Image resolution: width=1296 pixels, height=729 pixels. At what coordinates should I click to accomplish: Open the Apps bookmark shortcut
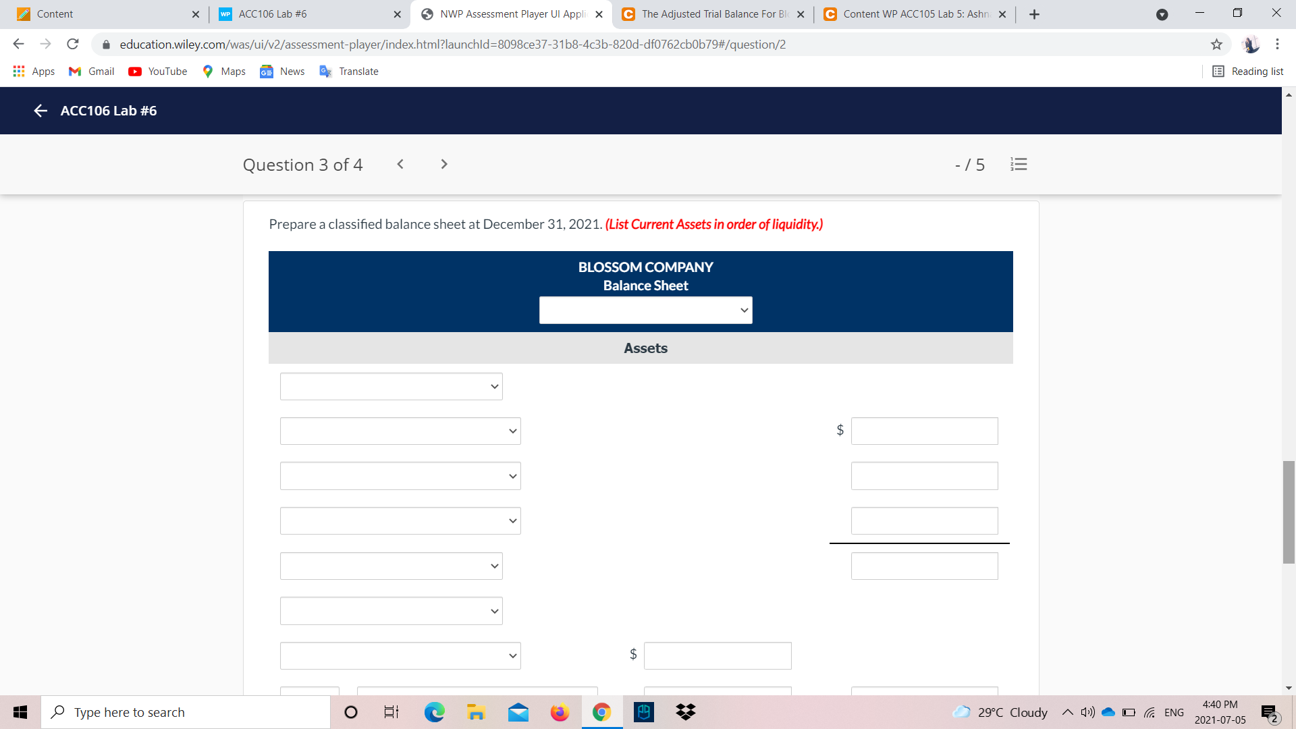[x=34, y=72]
